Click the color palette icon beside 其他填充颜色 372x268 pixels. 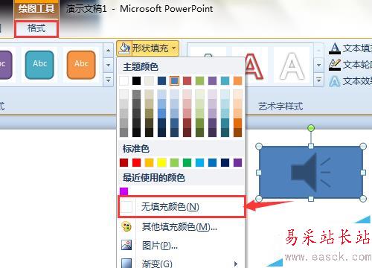(126, 226)
